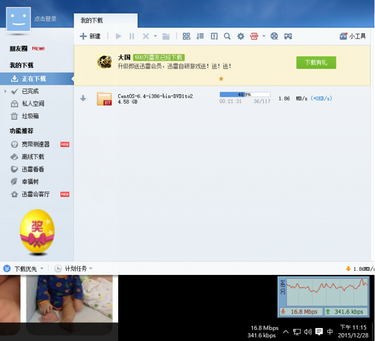Viewport: 375px width, 341px height.
Task: Click the 16.8 Mbps download indicator
Action: [301, 312]
